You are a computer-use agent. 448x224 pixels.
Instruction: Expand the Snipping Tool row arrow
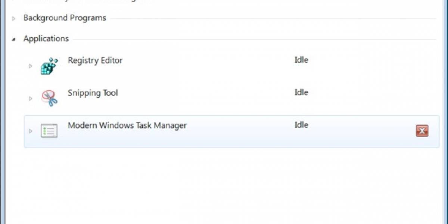coord(31,99)
